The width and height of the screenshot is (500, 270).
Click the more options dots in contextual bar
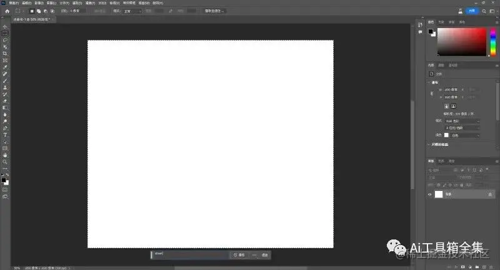[x=254, y=255]
